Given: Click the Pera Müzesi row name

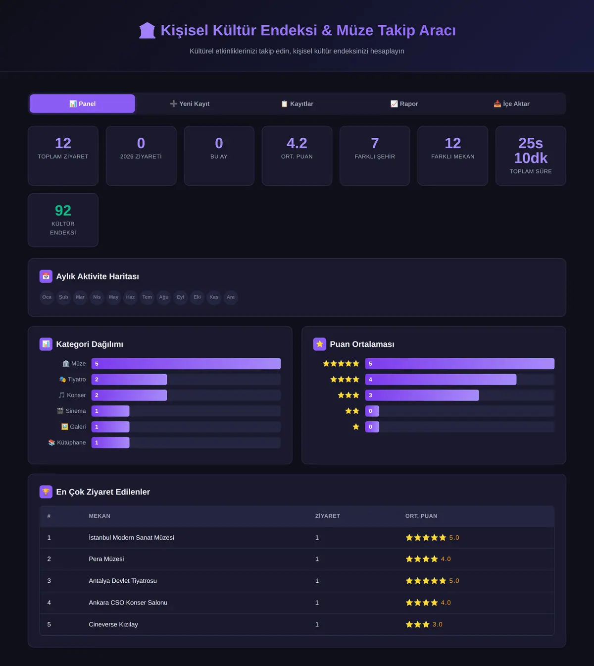Looking at the screenshot, I should (106, 559).
